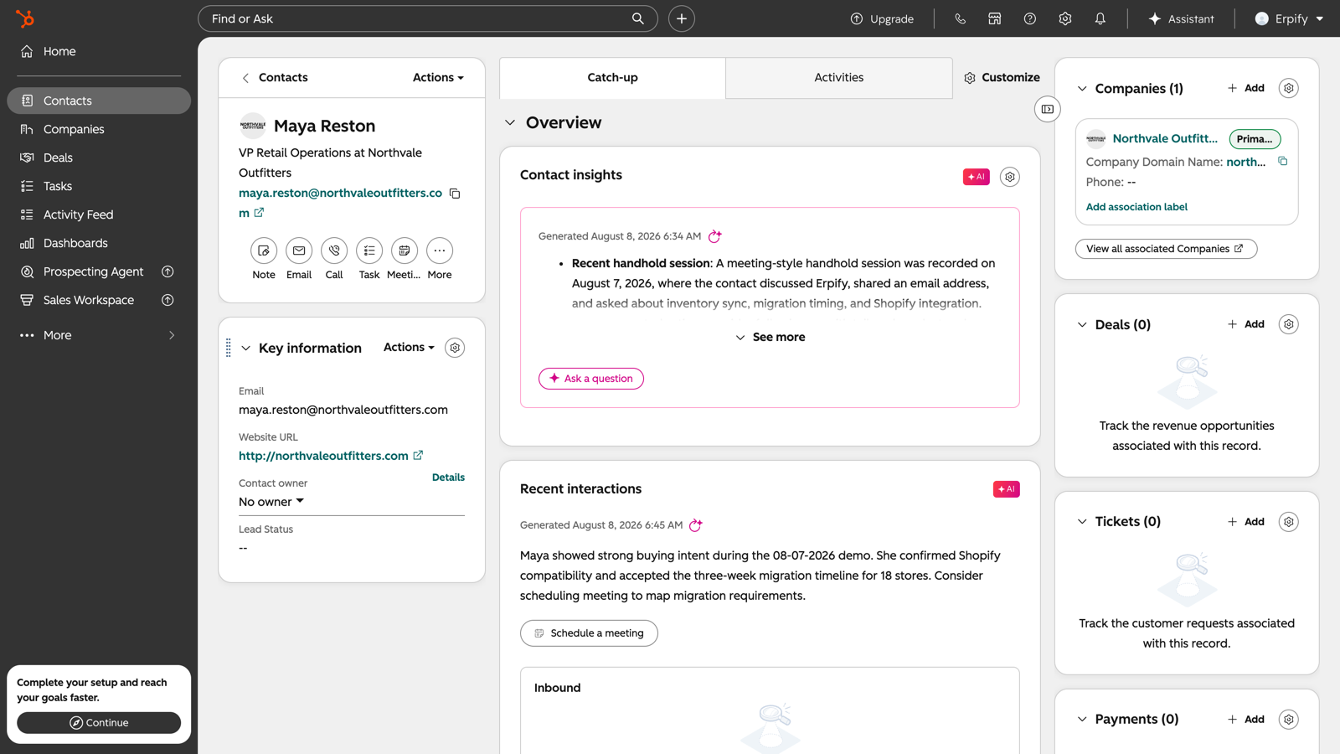Open the Erpify account menu

pyautogui.click(x=1289, y=18)
